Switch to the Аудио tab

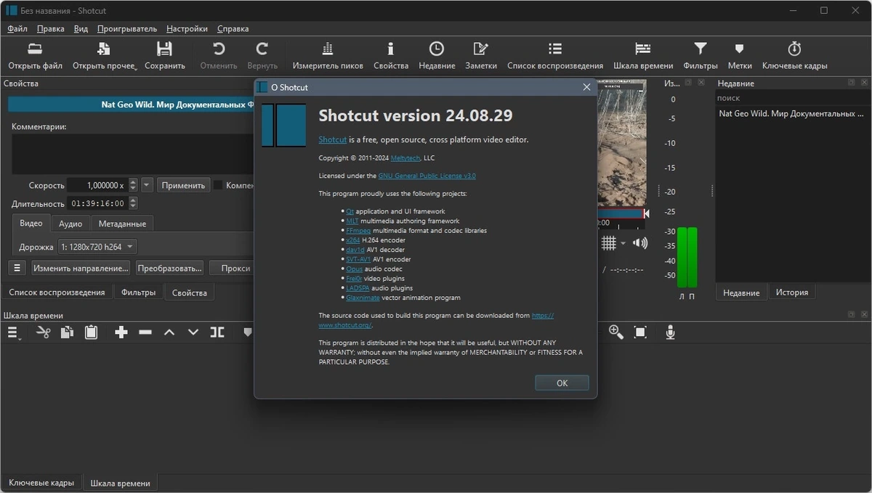pyautogui.click(x=70, y=224)
